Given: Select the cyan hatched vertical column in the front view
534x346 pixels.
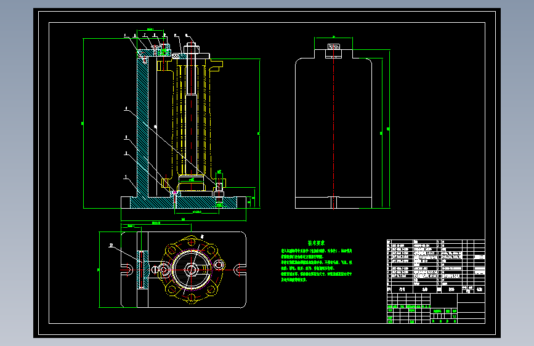Looking at the screenshot, I should tap(142, 127).
